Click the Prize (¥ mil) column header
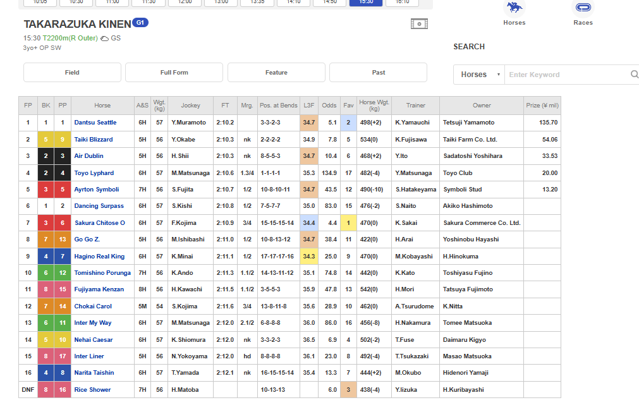The image size is (639, 412). [542, 106]
